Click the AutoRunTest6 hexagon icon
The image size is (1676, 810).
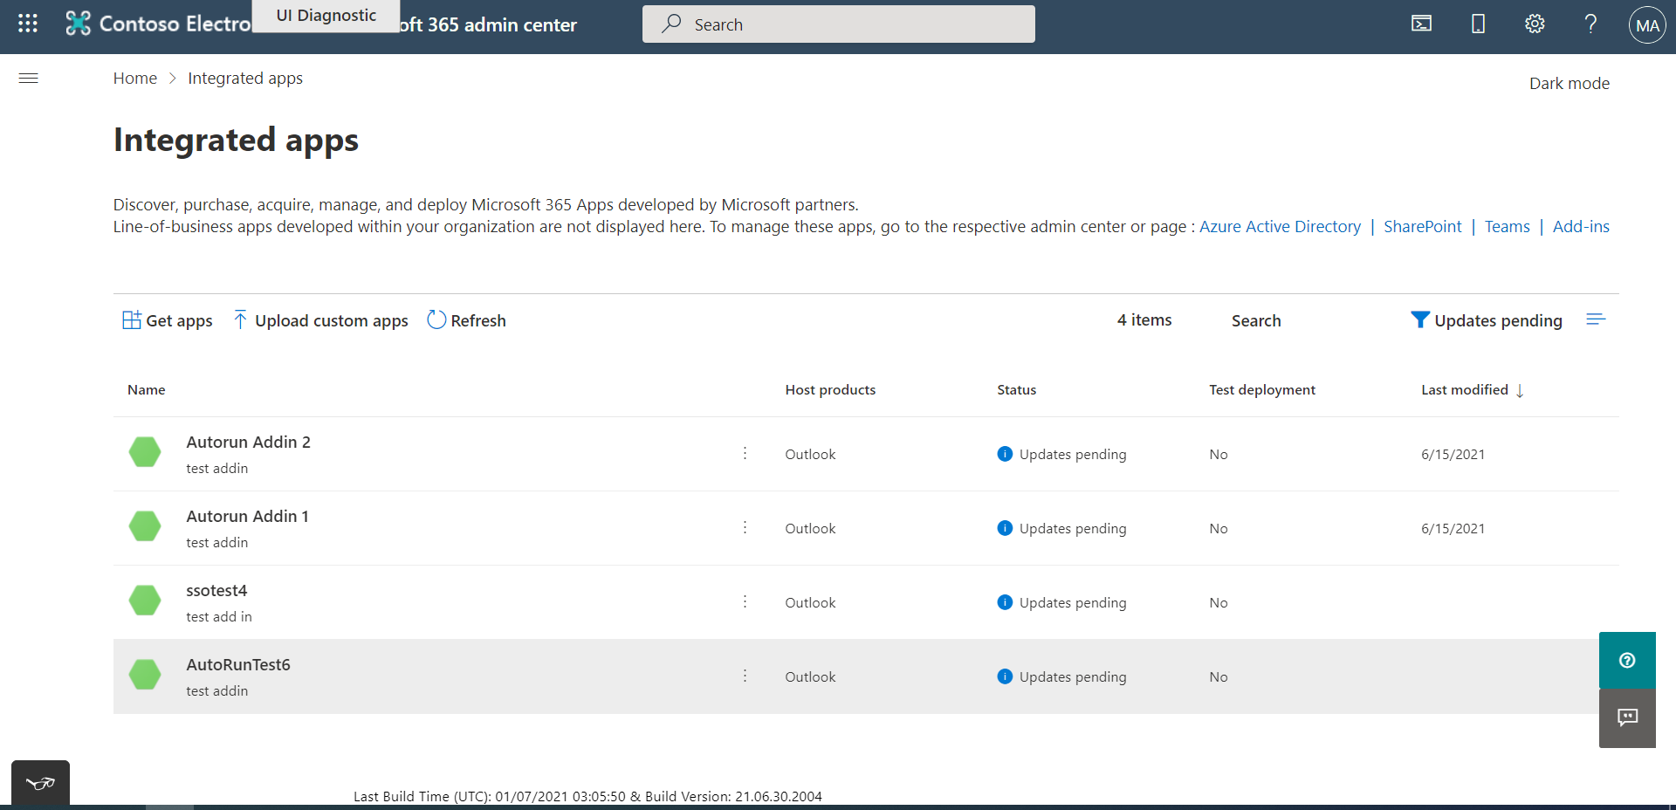coord(145,675)
